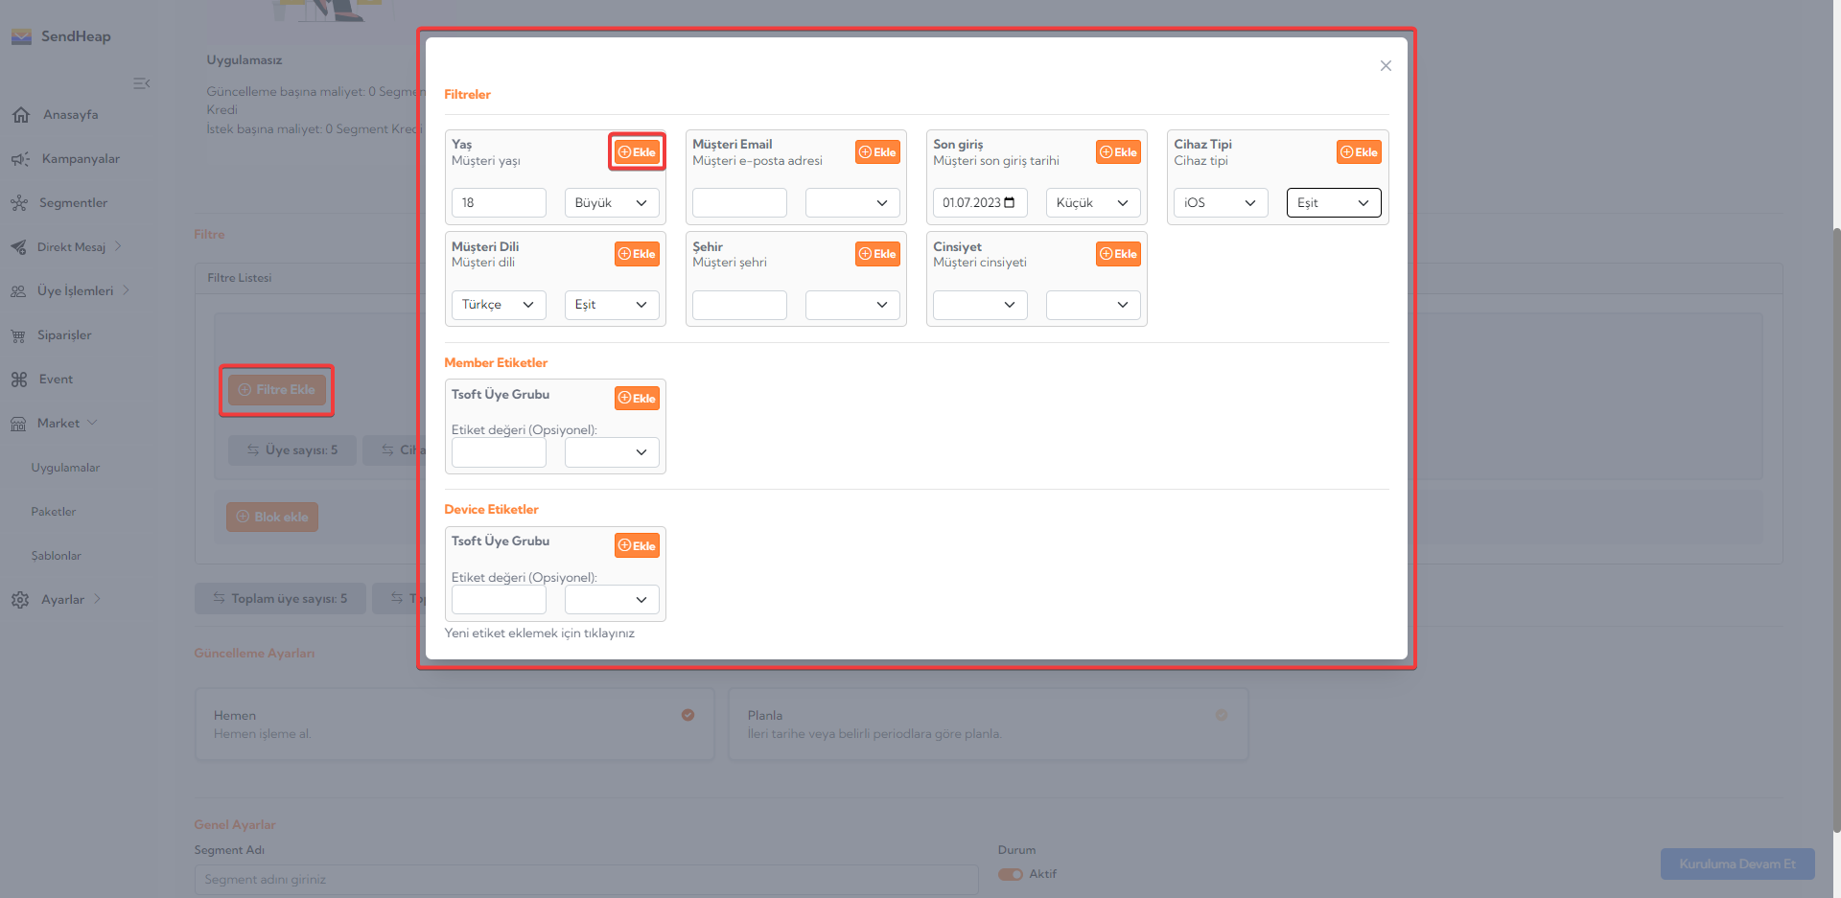This screenshot has width=1841, height=898.
Task: Toggle the Aktif Durum switch
Action: 1011,874
